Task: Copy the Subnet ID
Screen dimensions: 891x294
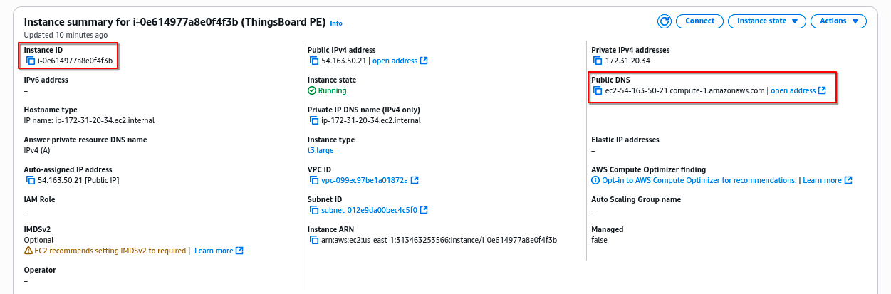Action: (314, 211)
